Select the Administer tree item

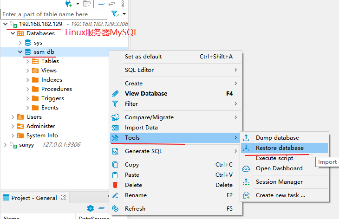41,126
